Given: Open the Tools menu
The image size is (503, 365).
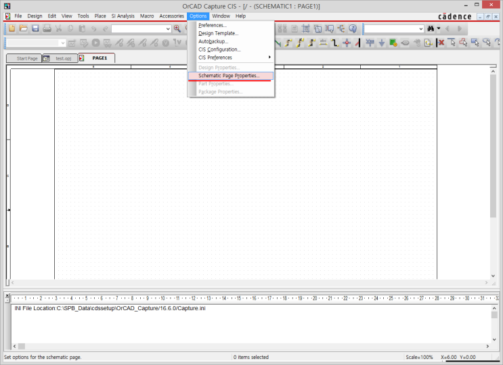Looking at the screenshot, I should [x=83, y=16].
